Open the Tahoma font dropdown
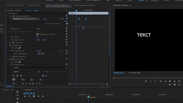The width and height of the screenshot is (183, 103). click(40, 68)
